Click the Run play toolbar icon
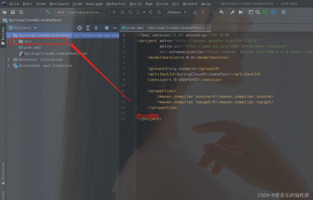313x200 pixels. click(x=115, y=12)
